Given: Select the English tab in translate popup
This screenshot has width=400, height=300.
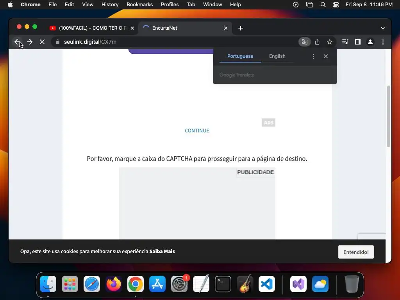Looking at the screenshot, I should (277, 56).
